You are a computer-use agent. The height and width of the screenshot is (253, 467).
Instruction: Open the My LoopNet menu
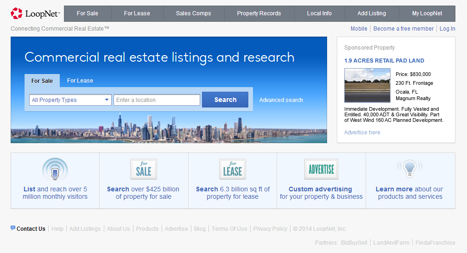427,13
